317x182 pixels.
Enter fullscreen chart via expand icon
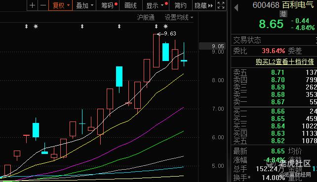221,5
